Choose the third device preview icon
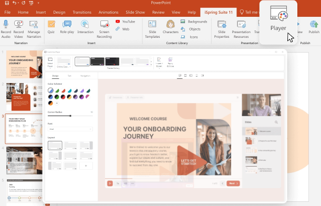 [191, 76]
